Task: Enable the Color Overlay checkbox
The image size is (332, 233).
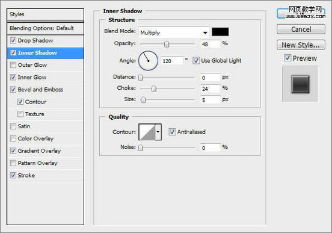Action: [x=13, y=138]
